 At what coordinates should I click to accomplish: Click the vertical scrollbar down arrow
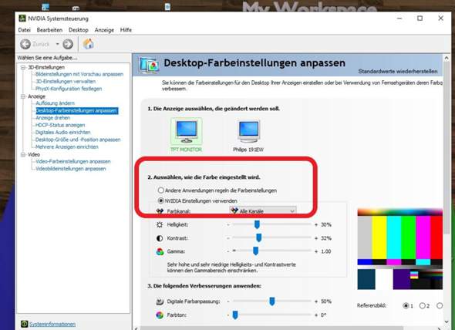click(447, 322)
